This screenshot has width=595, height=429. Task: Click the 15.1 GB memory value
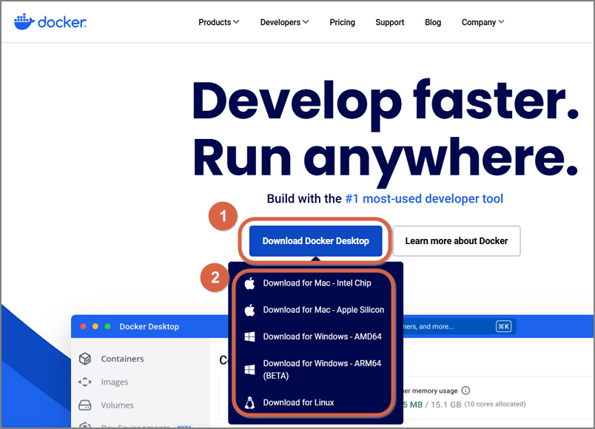[x=446, y=405]
